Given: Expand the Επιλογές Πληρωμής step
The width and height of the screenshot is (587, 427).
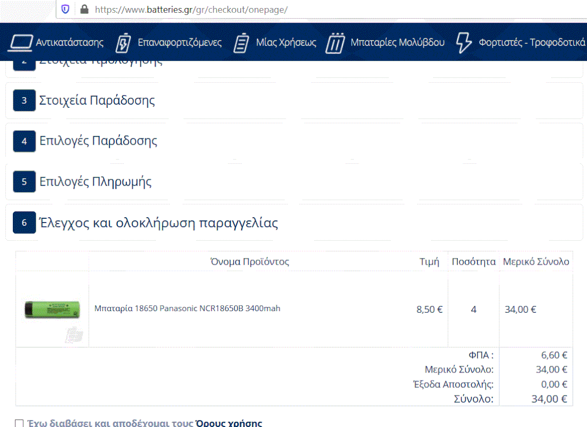Looking at the screenshot, I should point(96,181).
